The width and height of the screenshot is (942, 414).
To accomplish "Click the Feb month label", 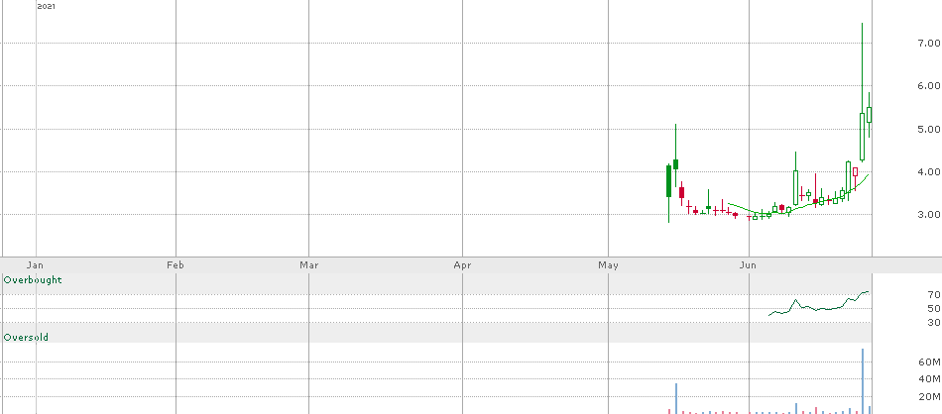I will coord(175,265).
